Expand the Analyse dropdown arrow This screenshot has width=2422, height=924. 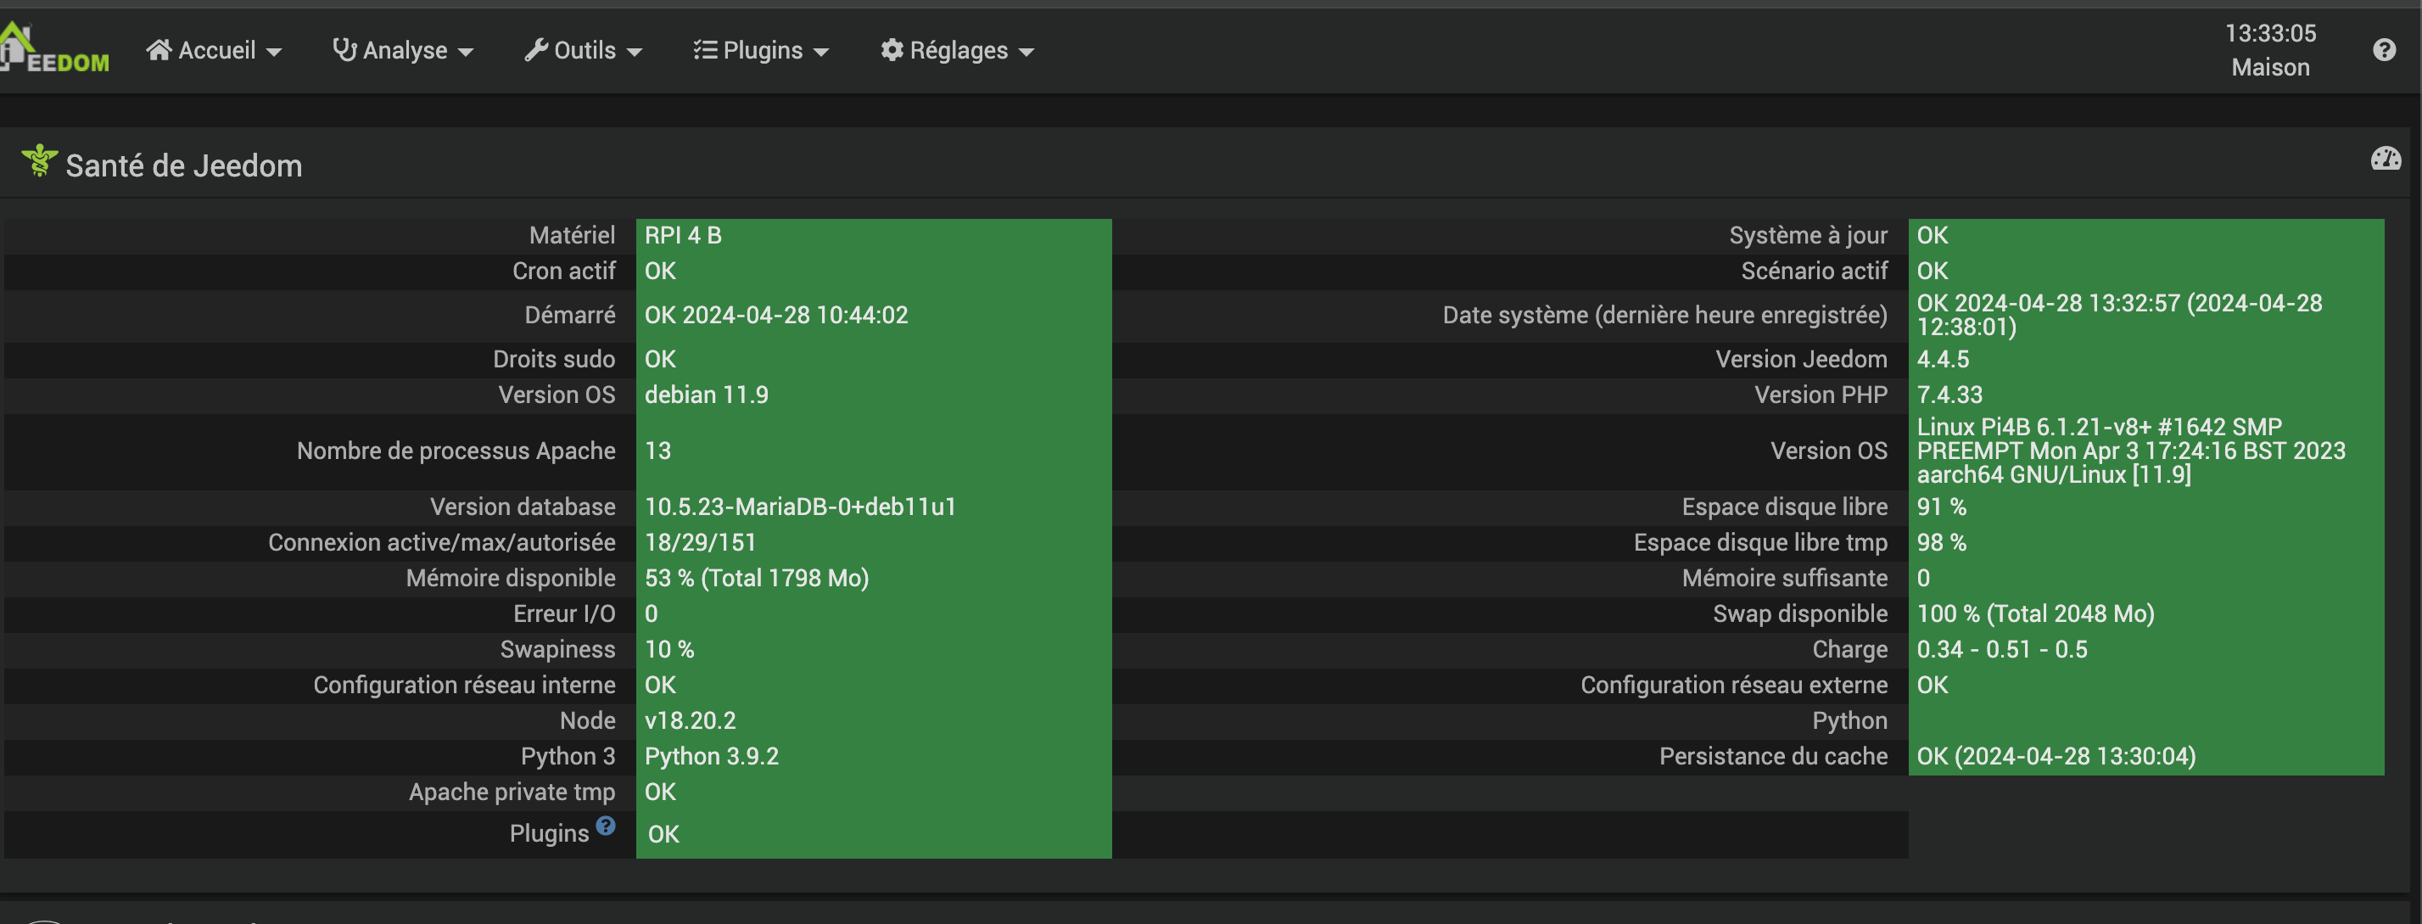point(466,53)
